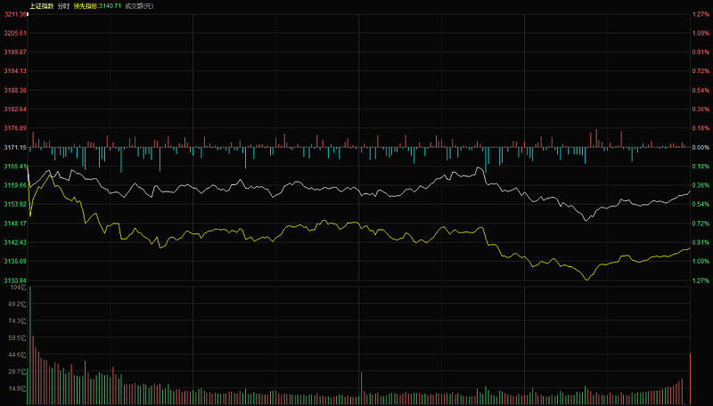Click the white price line's afternoon peak
The height and width of the screenshot is (406, 713).
pyautogui.click(x=479, y=167)
